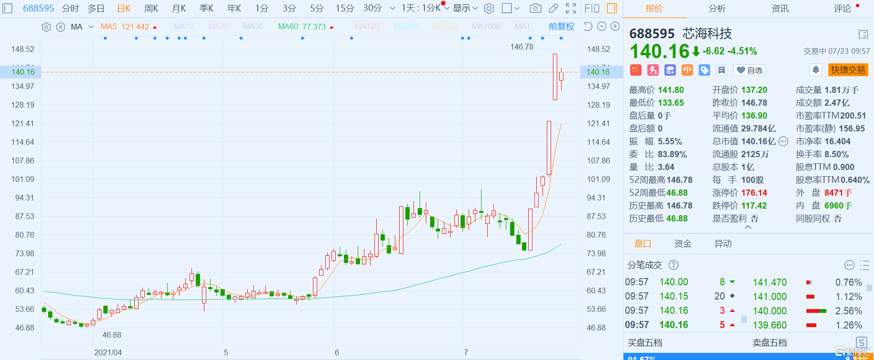The width and height of the screenshot is (874, 360).
Task: Toggle MA60 moving average line
Action: click(x=302, y=27)
